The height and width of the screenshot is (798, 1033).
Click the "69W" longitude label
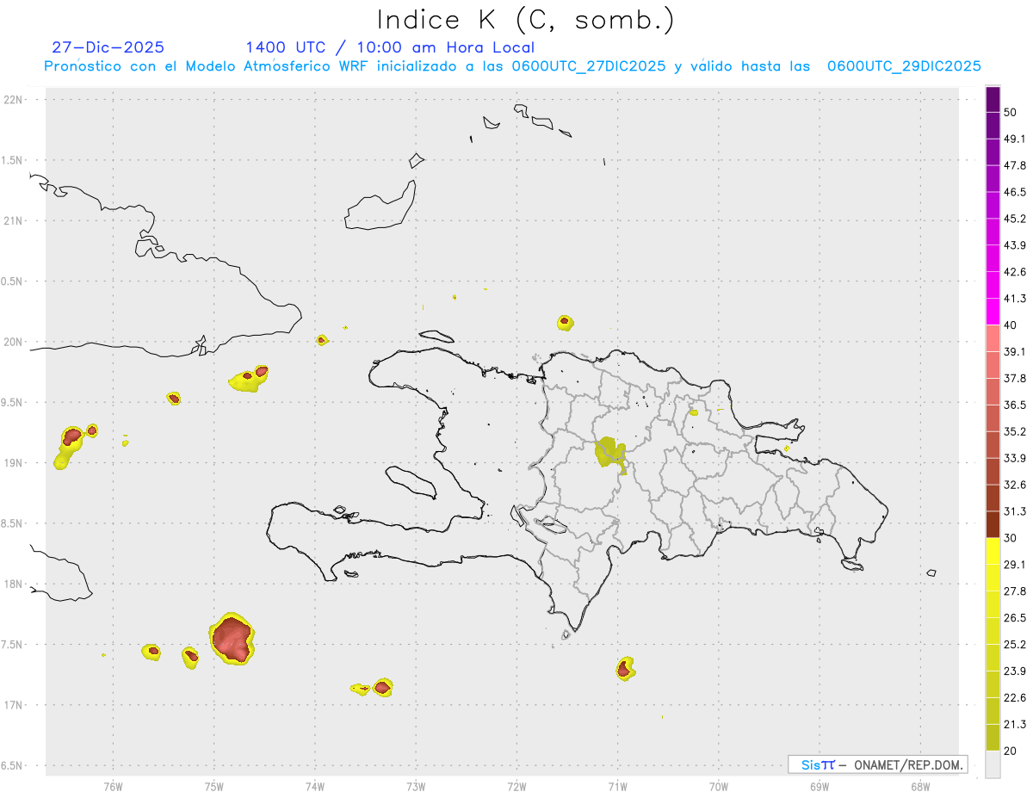tap(820, 786)
